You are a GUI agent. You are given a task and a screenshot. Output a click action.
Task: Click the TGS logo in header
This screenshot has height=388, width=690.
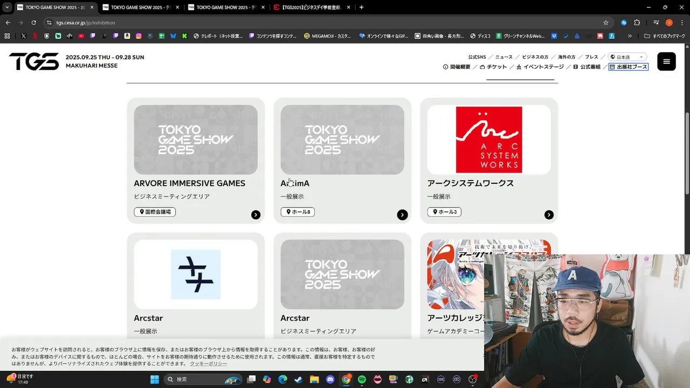pos(34,61)
